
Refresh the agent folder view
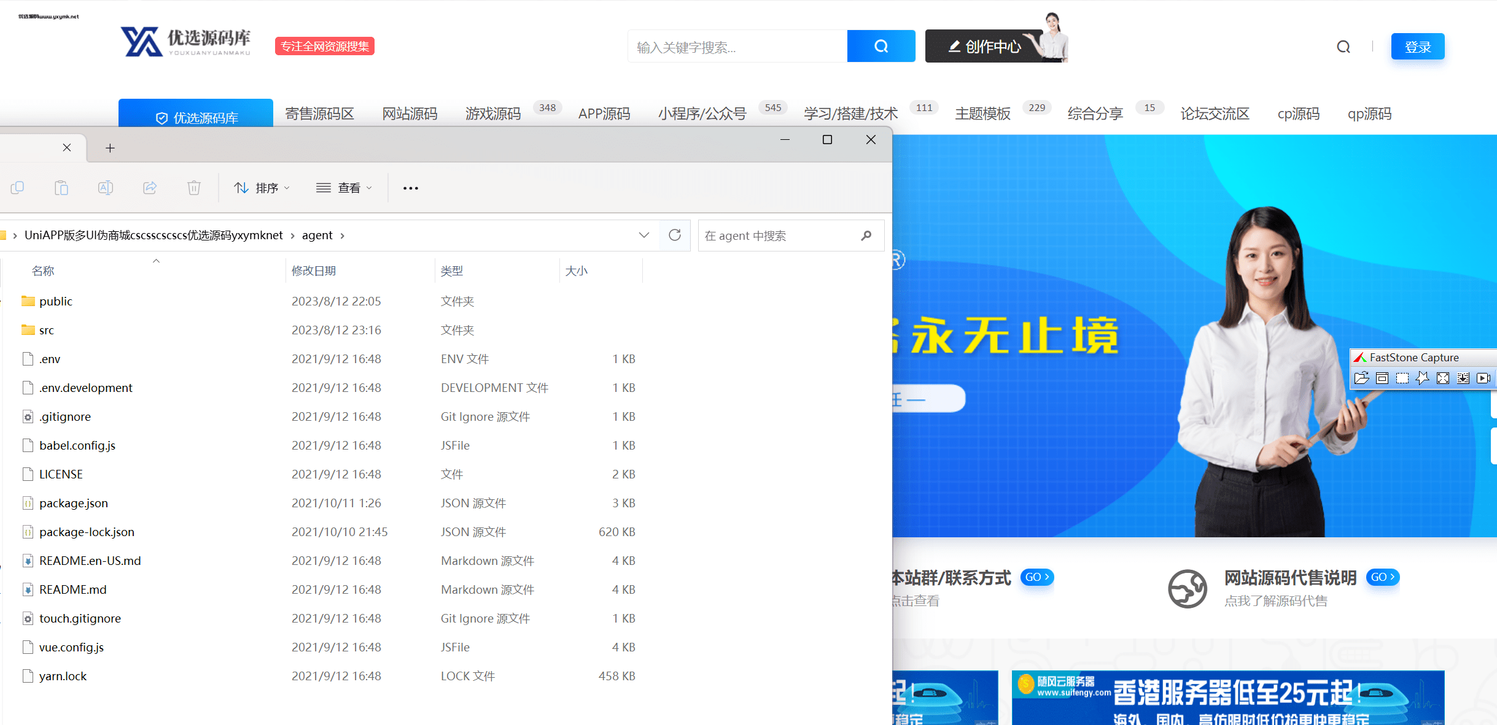[675, 235]
